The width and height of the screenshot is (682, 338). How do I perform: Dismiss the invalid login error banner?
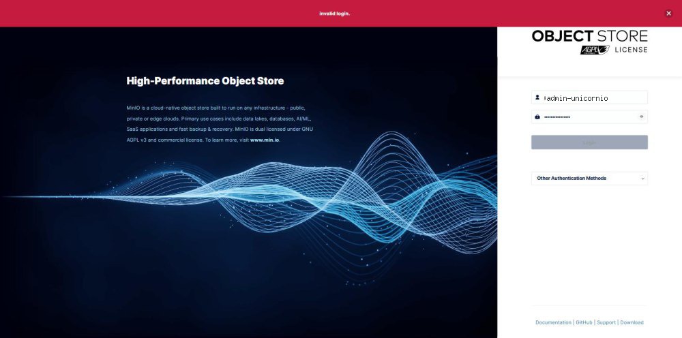click(668, 14)
